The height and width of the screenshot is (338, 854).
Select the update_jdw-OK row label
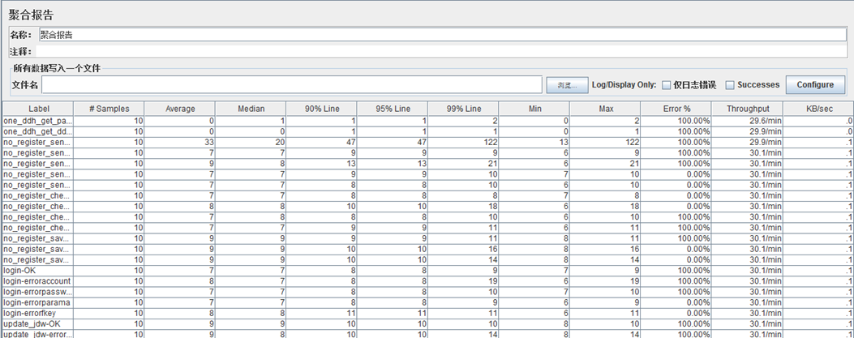point(38,324)
